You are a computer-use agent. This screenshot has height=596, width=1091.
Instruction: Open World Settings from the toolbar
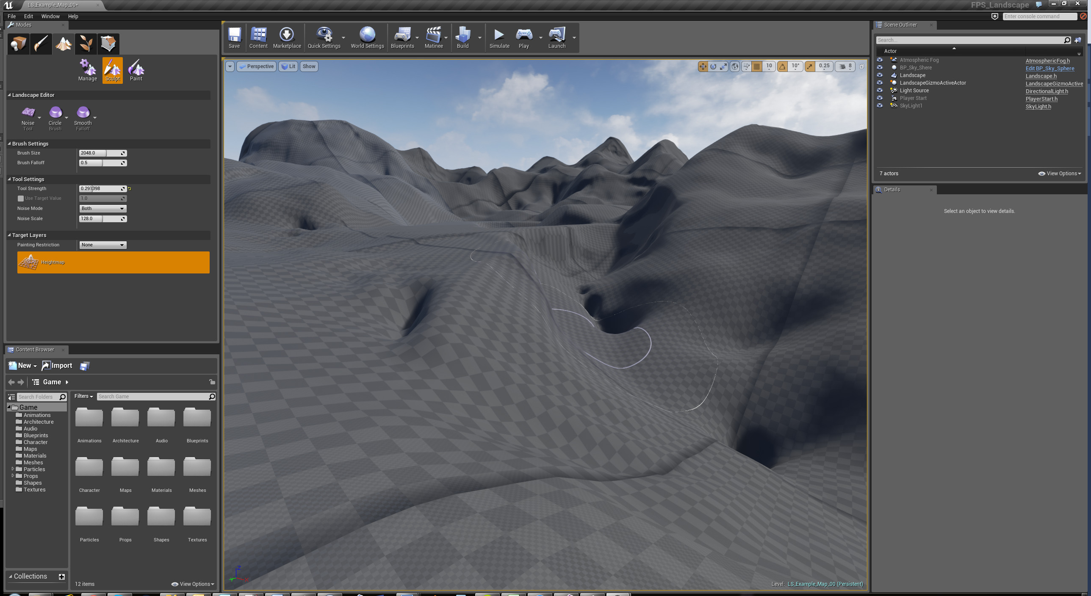[x=367, y=37]
